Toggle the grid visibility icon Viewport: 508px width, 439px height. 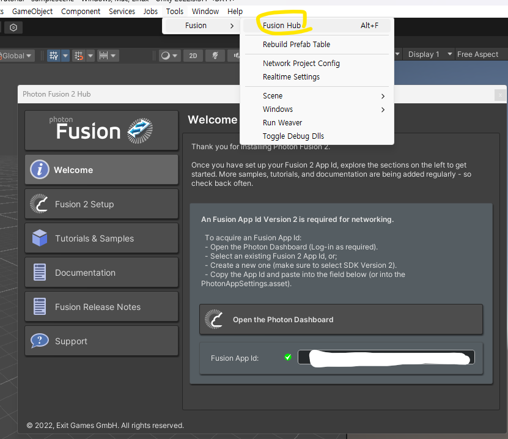pyautogui.click(x=54, y=56)
